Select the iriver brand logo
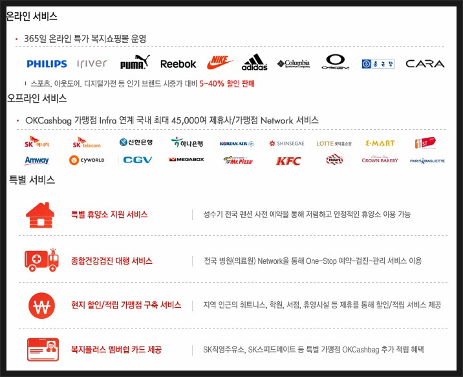Image resolution: width=463 pixels, height=377 pixels. tap(92, 63)
